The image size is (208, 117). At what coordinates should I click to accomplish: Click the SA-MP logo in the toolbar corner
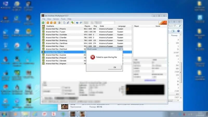click(x=163, y=23)
